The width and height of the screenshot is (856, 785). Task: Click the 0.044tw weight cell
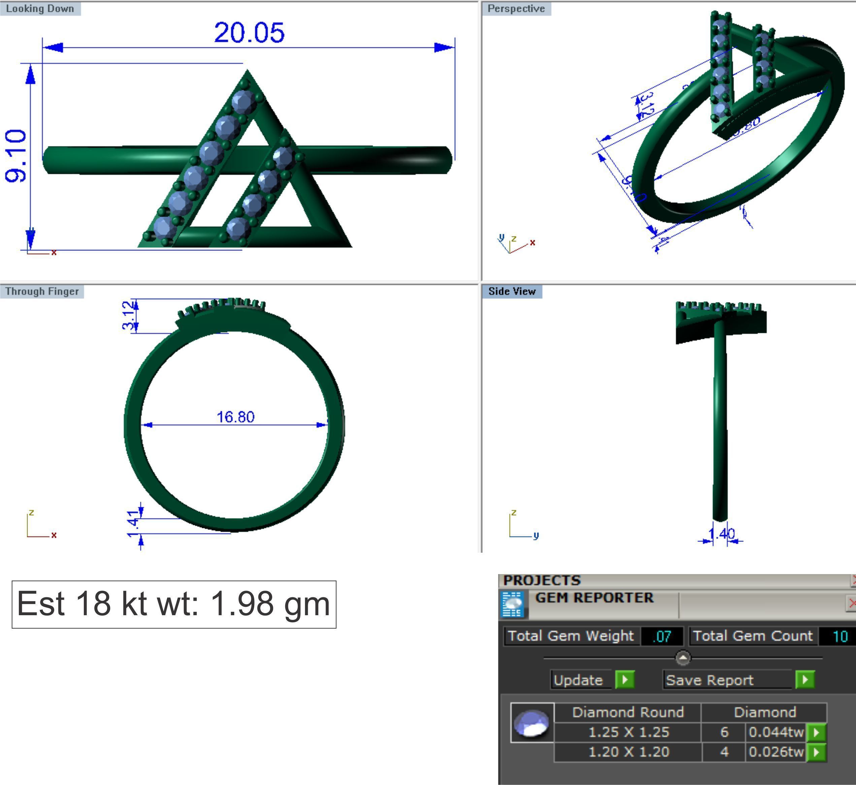[776, 732]
